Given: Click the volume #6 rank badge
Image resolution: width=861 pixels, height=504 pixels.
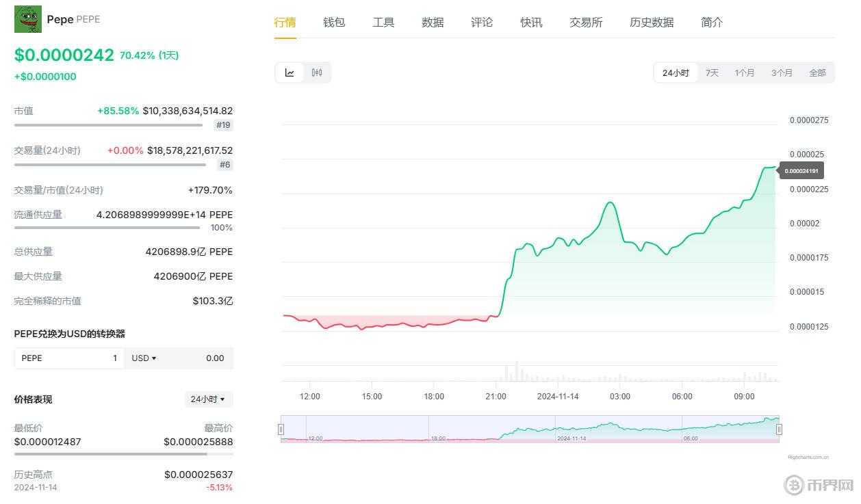Looking at the screenshot, I should [x=224, y=165].
